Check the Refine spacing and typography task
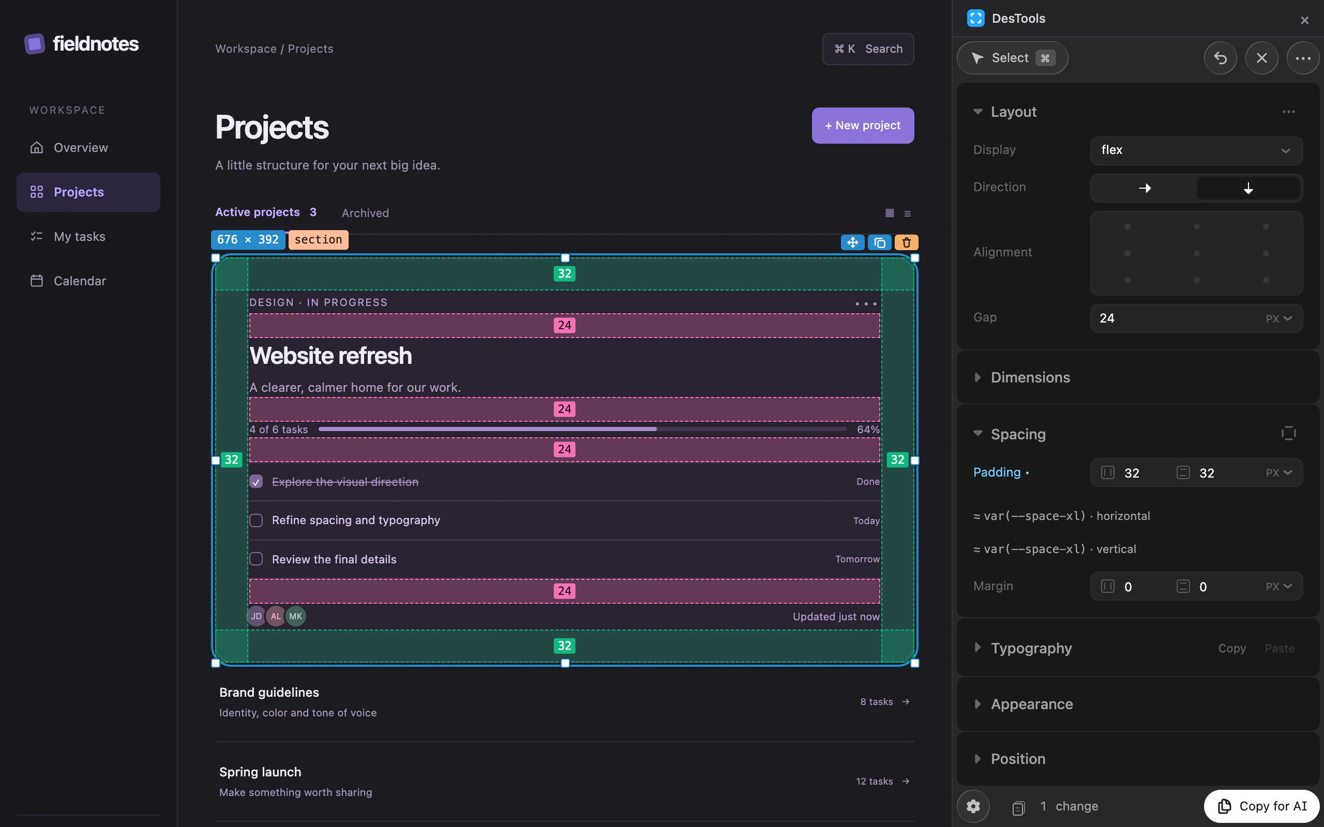Screen dimensions: 1324x827 [x=256, y=520]
